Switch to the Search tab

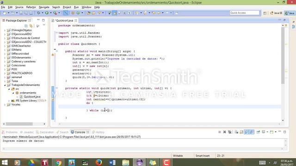62,132
